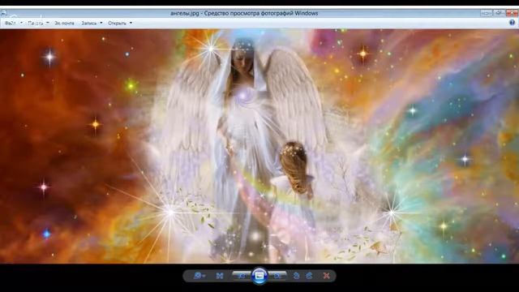Minimize the photo viewer window
Image resolution: width=519 pixels, height=292 pixels.
(487, 13)
